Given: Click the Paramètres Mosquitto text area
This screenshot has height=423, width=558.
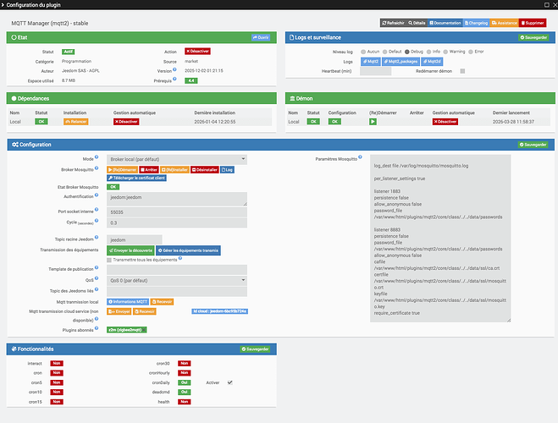Looking at the screenshot, I should click(440, 239).
